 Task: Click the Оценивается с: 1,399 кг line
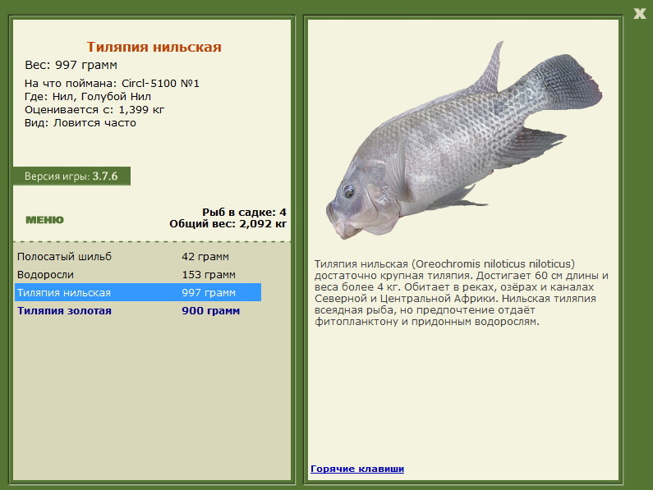tap(94, 110)
